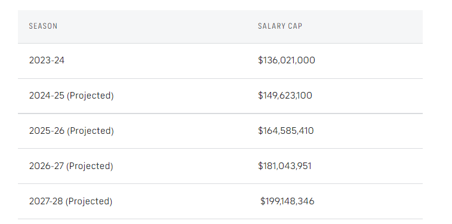Click the word Projected in 2025-26 row
452x224 pixels.
coord(90,131)
